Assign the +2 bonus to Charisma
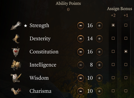This screenshot has width=134, height=98. pyautogui.click(x=113, y=91)
